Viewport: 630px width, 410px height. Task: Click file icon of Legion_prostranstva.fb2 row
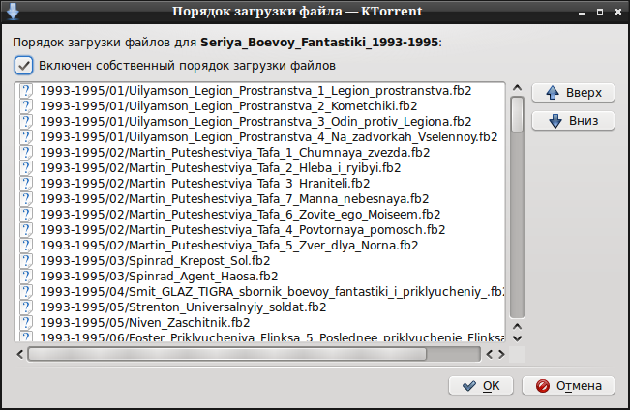26,90
